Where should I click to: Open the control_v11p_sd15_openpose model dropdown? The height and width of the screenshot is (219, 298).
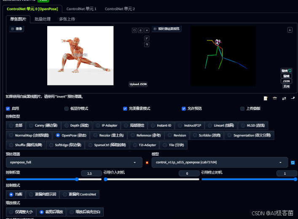pos(220,162)
